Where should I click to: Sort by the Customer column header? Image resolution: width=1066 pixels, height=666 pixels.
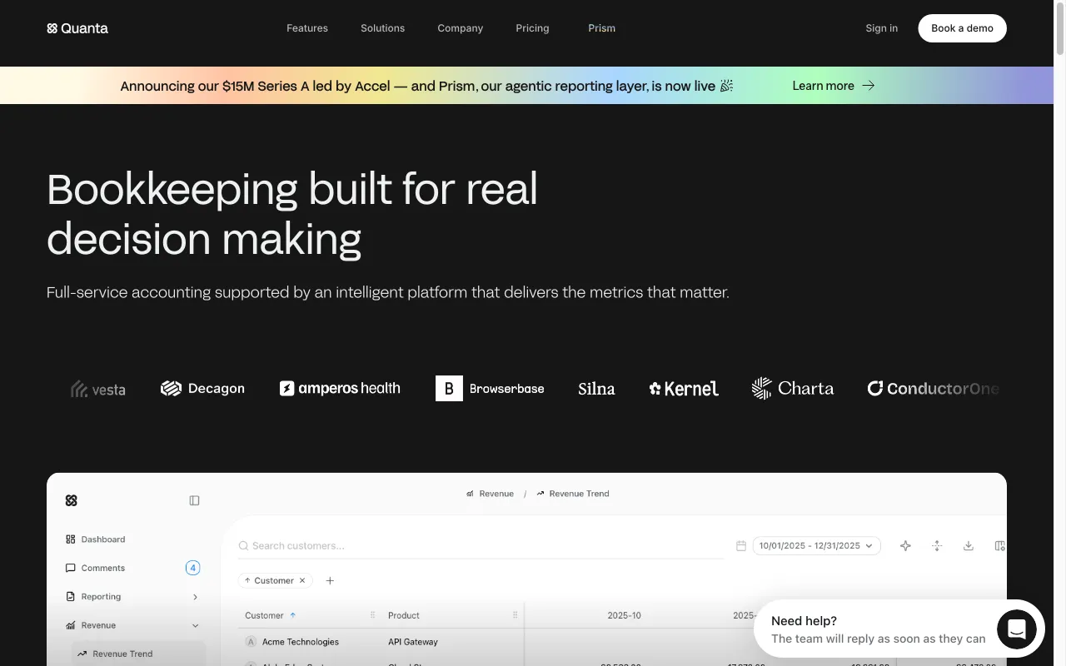click(271, 616)
